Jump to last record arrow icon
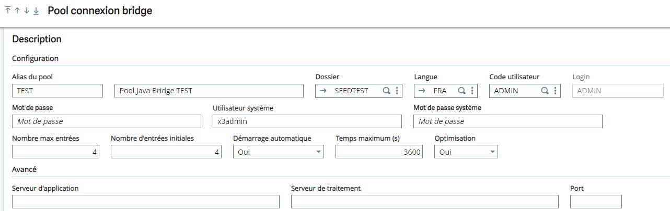 click(x=36, y=11)
